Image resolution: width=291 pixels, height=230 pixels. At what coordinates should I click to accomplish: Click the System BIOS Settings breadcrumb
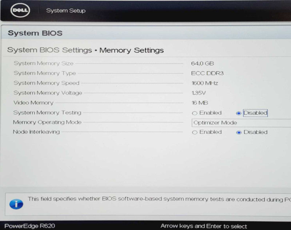point(49,50)
